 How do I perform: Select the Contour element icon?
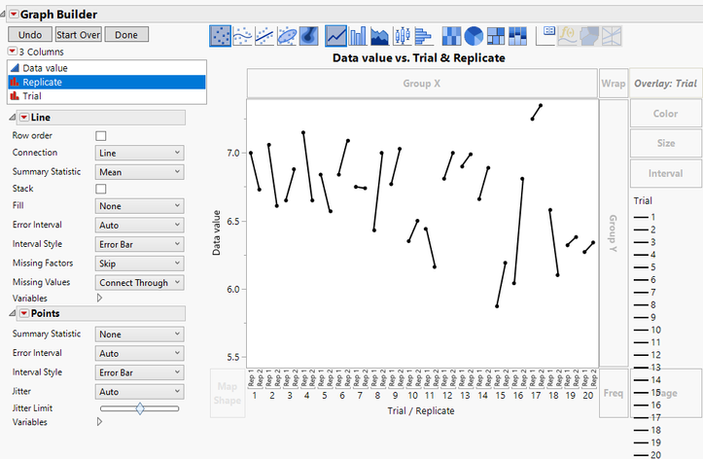[308, 36]
